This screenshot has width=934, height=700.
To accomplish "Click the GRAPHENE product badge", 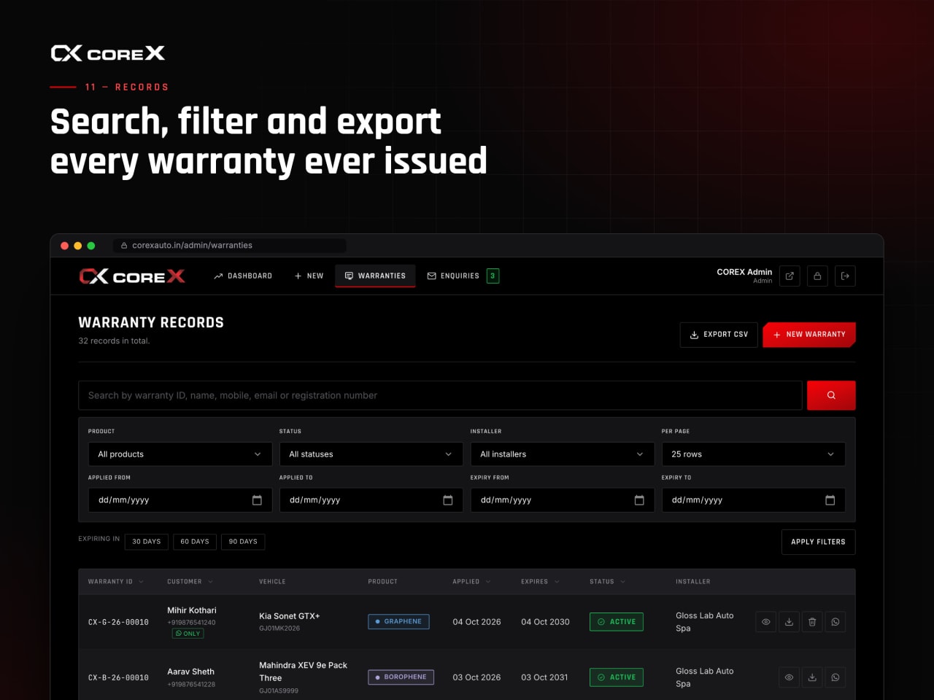I will coord(398,622).
